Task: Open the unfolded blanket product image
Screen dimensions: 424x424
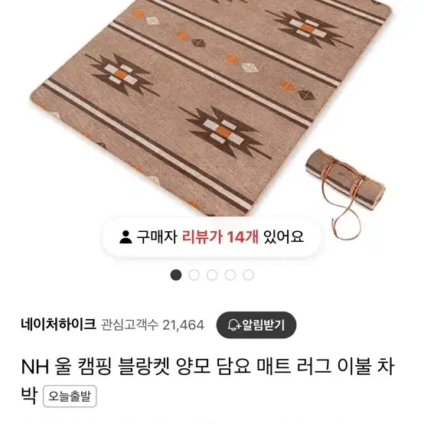Action: [x=211, y=108]
